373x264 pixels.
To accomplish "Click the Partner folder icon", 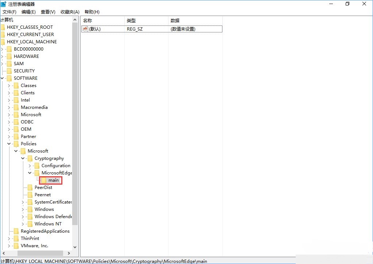I will tap(16, 137).
